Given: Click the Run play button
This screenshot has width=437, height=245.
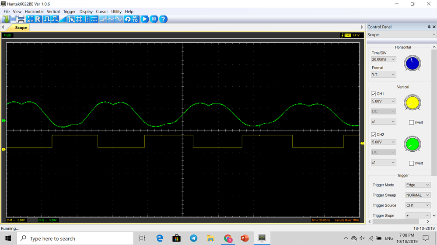Looking at the screenshot, I should pos(144,19).
